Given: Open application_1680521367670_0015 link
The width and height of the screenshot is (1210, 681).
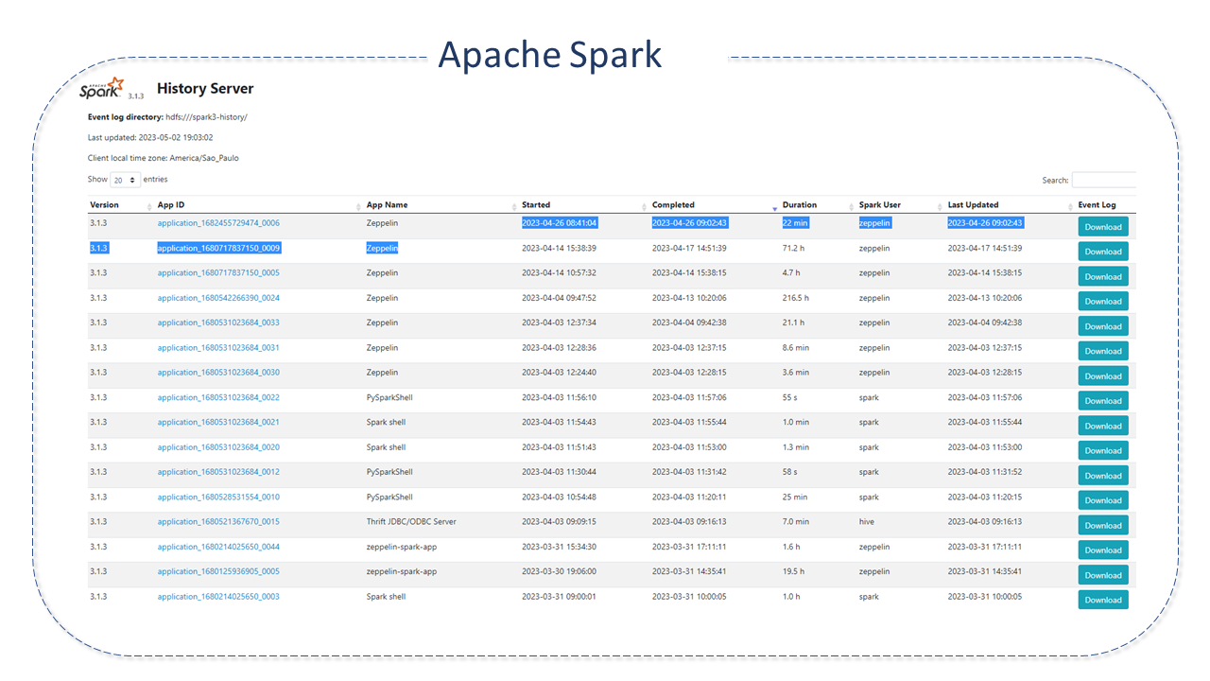Looking at the screenshot, I should click(218, 522).
